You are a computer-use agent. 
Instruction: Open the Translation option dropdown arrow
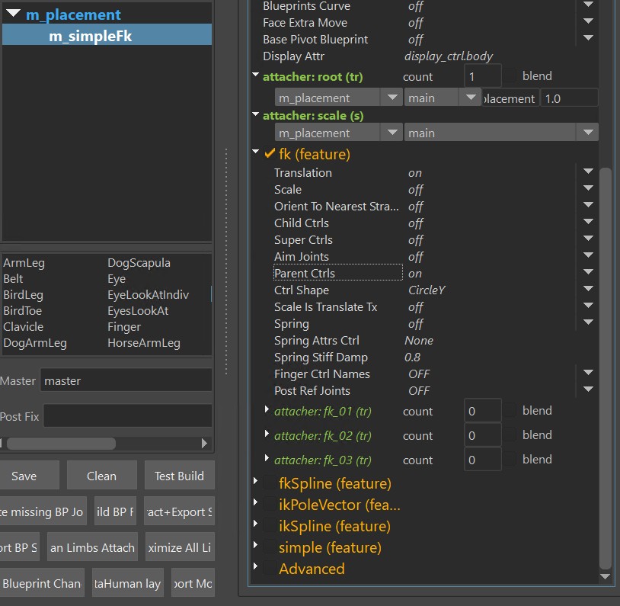[x=588, y=171]
